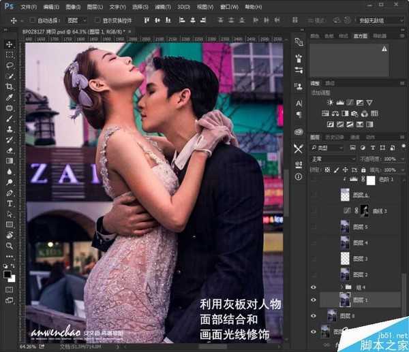The image size is (409, 352).
Task: Select the Clone Stamp tool
Action: pos(10,129)
